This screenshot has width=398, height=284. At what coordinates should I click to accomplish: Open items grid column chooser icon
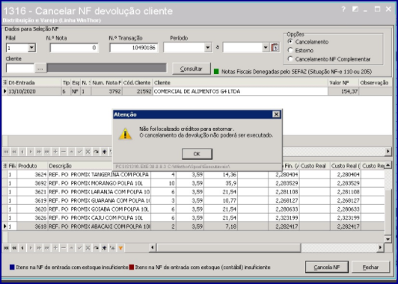coord(4,166)
